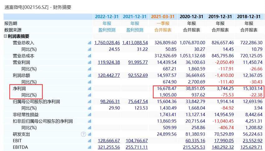Click R&D expense value 81,380.93
This screenshot has height=151, width=265.
195,134
